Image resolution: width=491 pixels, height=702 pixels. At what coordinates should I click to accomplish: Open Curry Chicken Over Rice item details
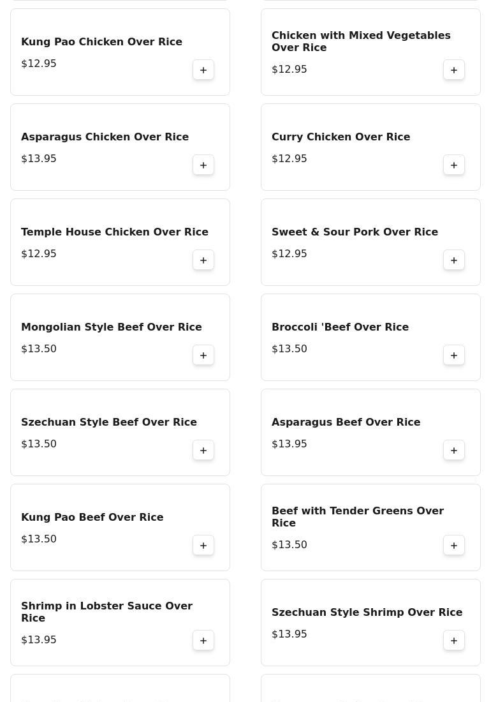[x=341, y=137]
